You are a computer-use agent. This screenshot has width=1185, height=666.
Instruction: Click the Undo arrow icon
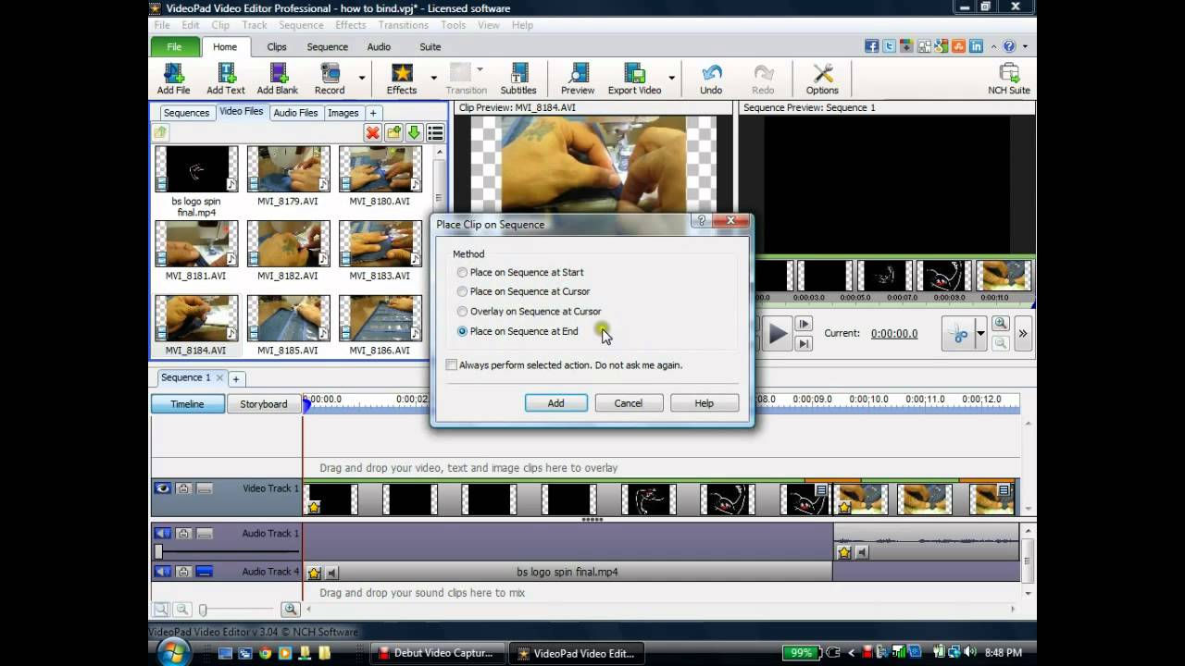[x=711, y=74]
